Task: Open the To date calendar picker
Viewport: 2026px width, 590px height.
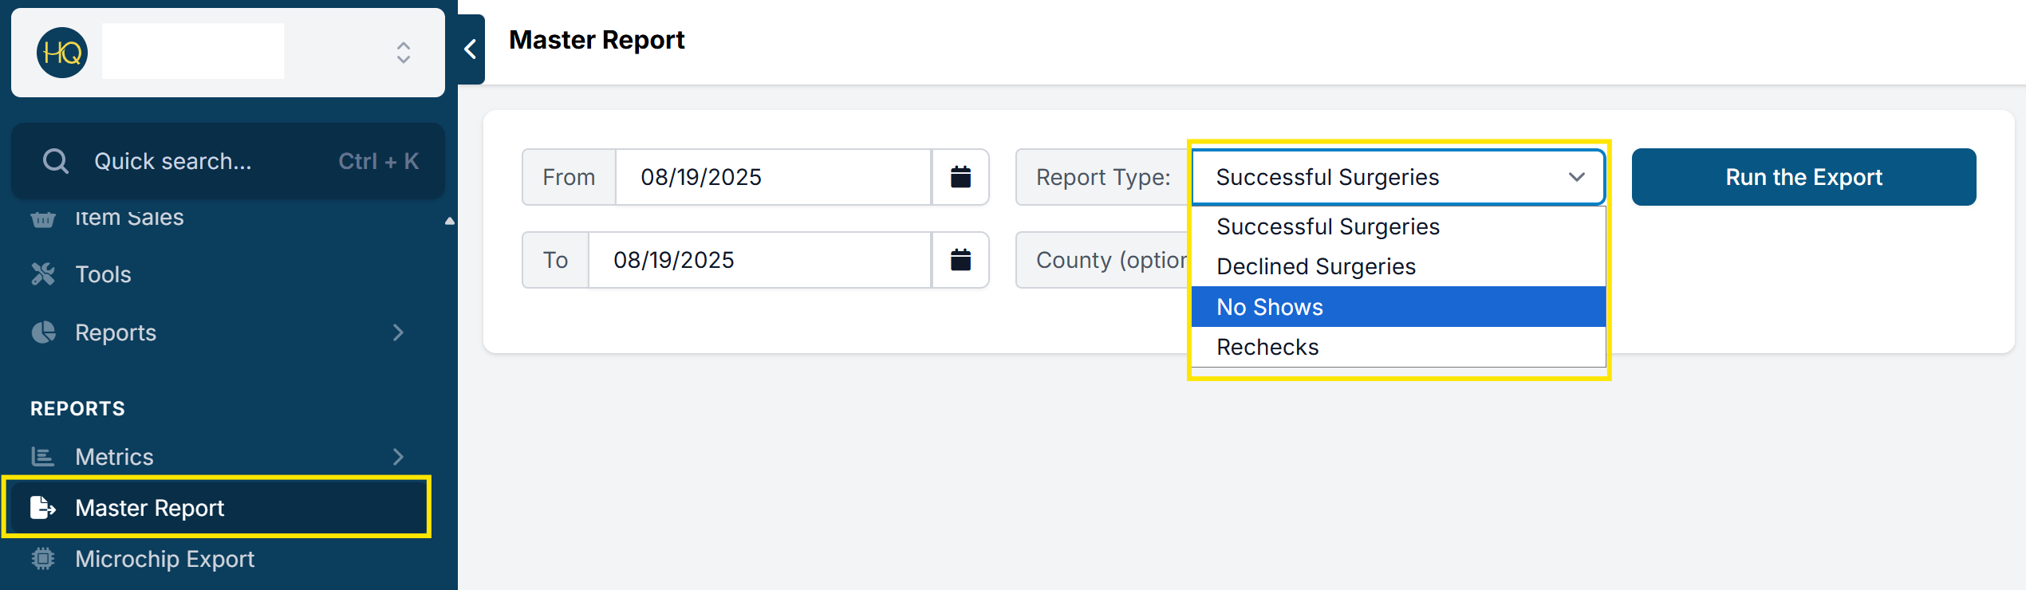Action: click(960, 260)
